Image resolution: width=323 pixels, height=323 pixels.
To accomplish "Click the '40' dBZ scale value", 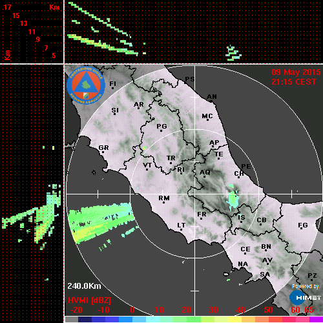I will point(240,310).
